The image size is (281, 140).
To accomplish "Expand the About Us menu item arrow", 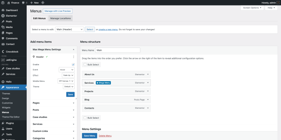I will 148,74.
